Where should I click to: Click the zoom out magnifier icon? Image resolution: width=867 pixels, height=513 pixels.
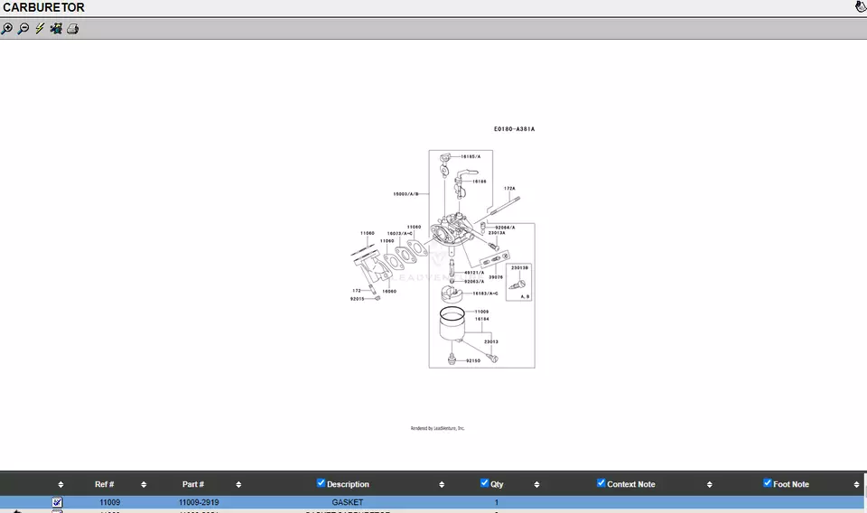pyautogui.click(x=23, y=29)
